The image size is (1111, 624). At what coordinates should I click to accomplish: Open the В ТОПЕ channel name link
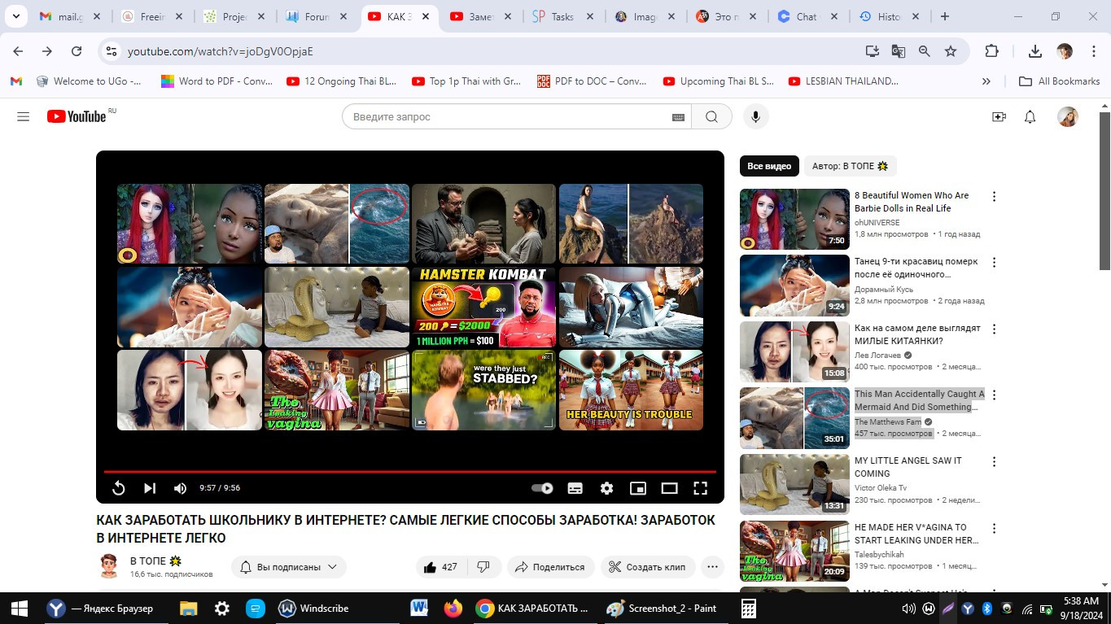tap(155, 561)
